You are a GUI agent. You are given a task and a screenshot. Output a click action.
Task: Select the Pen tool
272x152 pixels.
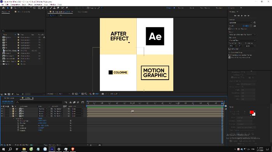click(x=43, y=8)
